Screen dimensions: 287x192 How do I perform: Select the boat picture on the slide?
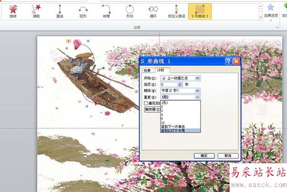click(x=97, y=83)
